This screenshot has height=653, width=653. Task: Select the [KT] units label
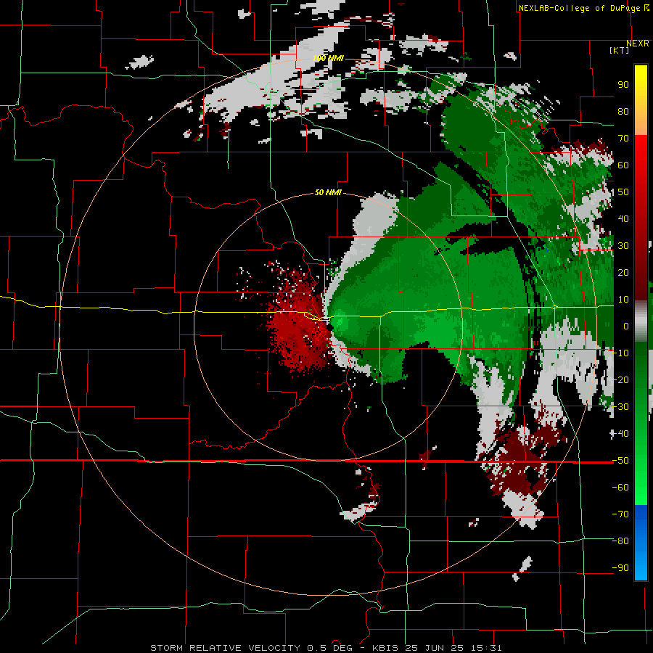pos(620,50)
